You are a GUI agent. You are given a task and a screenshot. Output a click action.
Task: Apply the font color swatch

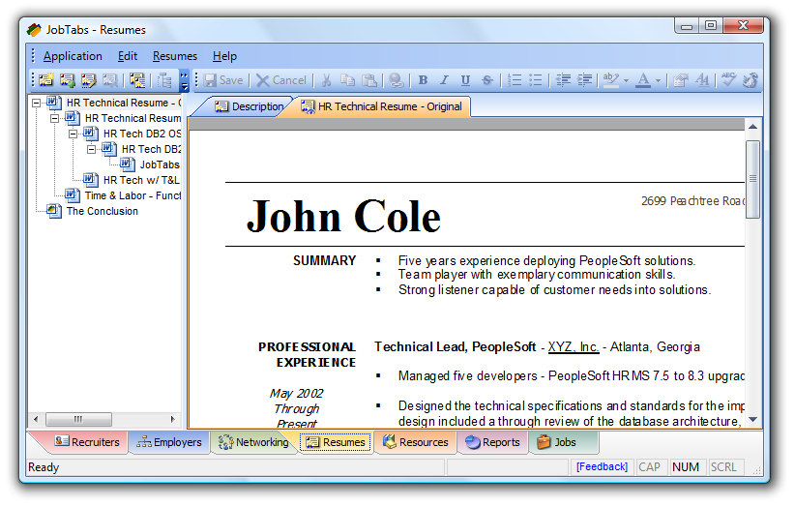643,80
